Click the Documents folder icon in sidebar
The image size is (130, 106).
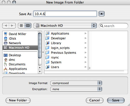[5, 64]
